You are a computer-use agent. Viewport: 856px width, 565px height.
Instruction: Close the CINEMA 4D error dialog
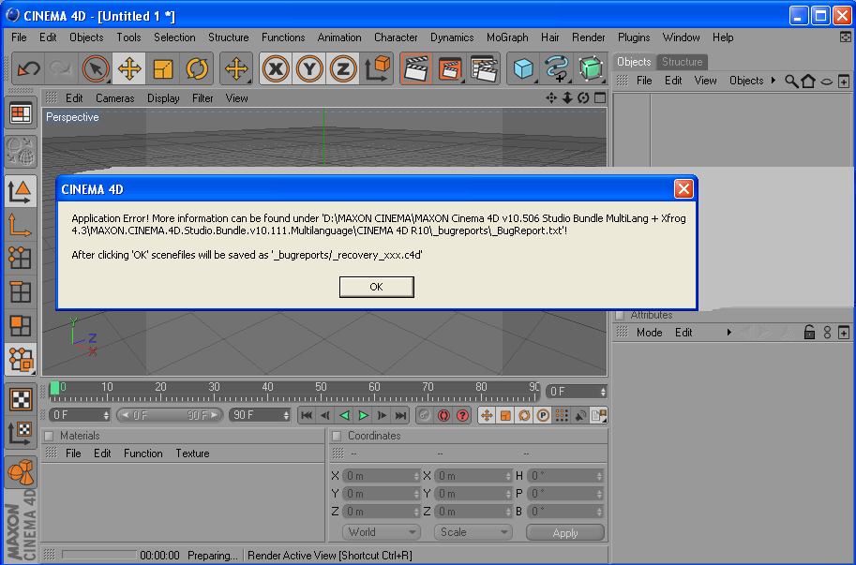pyautogui.click(x=683, y=189)
